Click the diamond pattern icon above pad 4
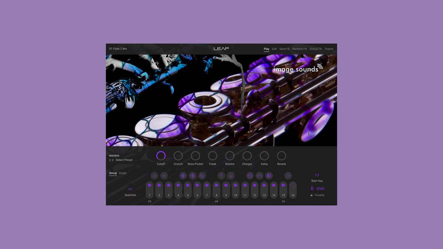 point(183,176)
